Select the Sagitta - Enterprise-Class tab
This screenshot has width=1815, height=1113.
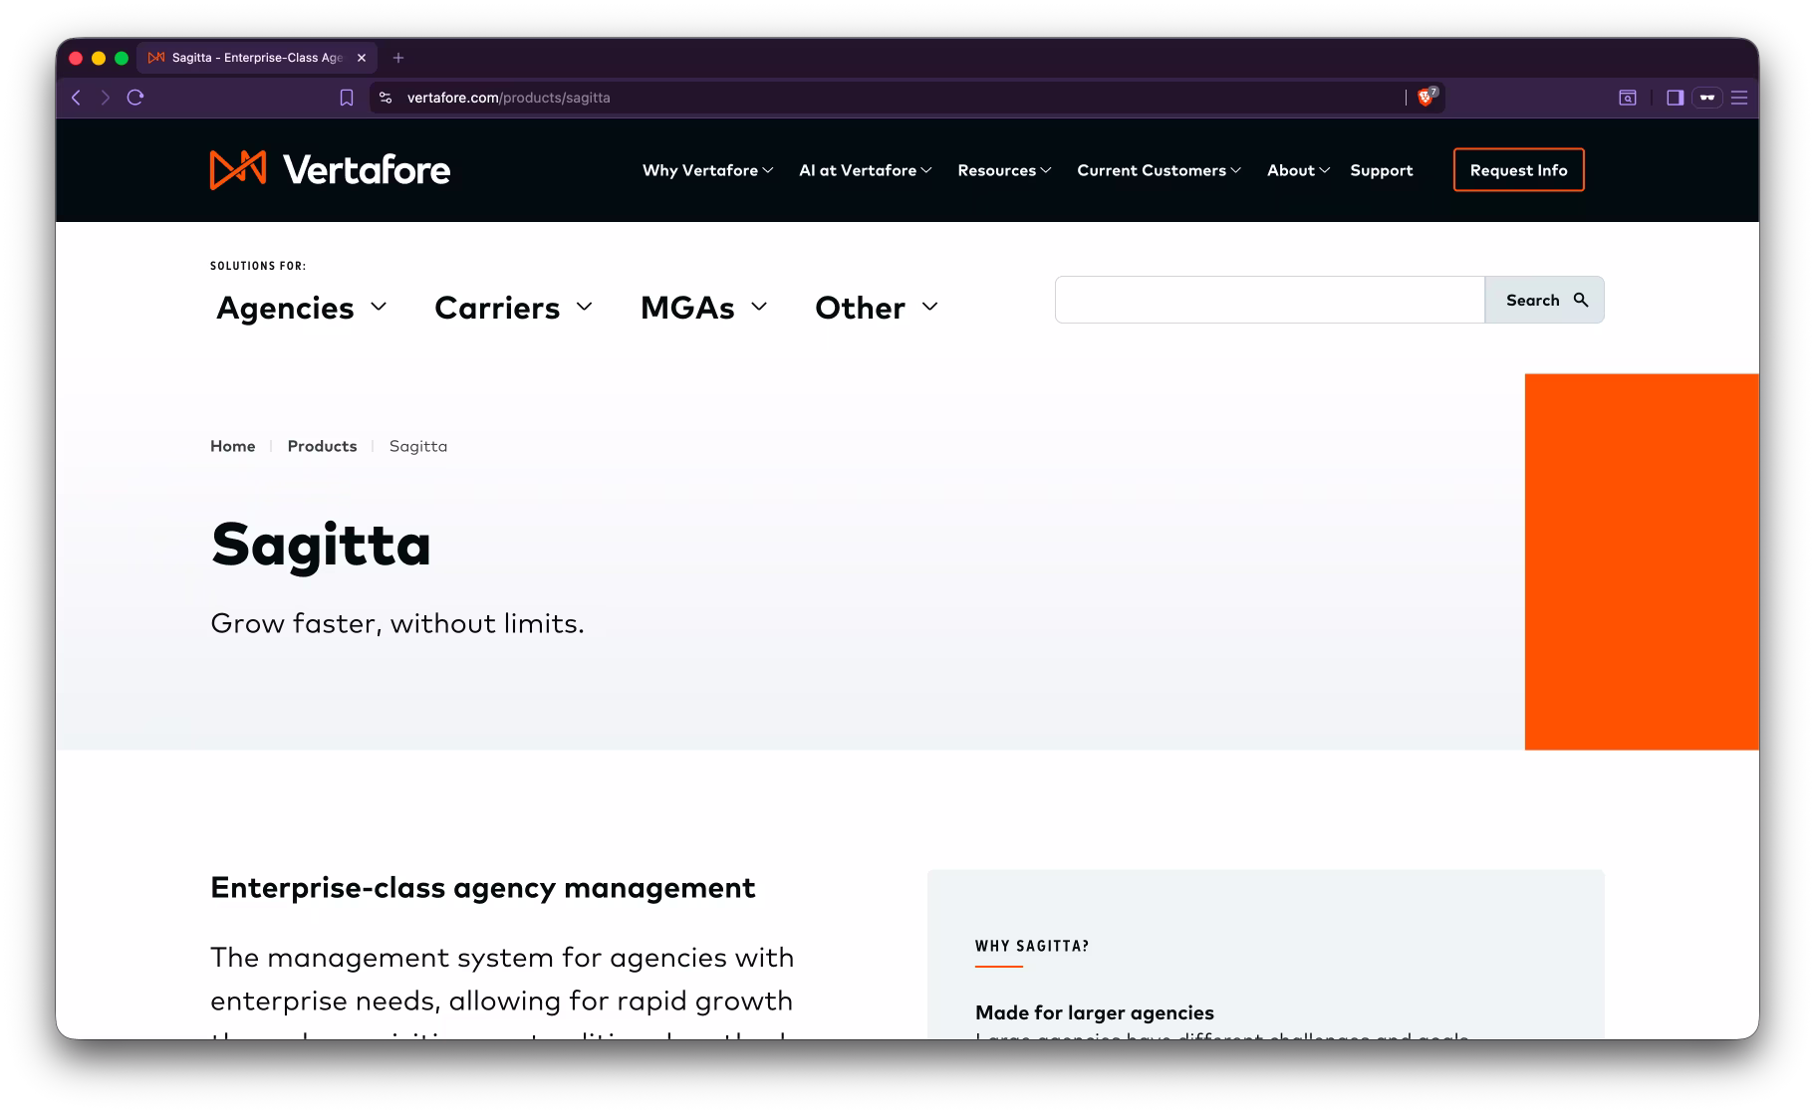click(257, 58)
